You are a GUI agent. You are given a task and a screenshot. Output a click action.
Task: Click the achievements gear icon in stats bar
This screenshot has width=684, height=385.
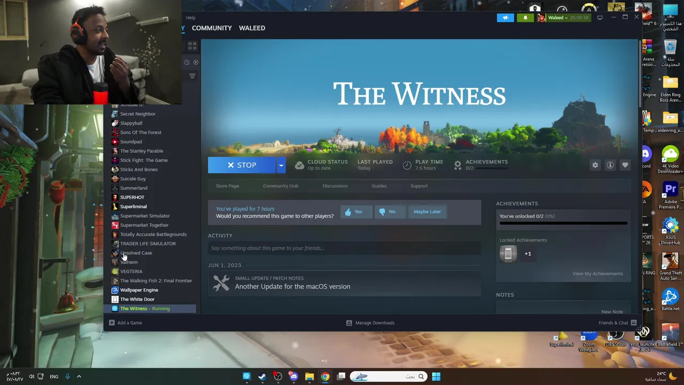[x=457, y=165]
